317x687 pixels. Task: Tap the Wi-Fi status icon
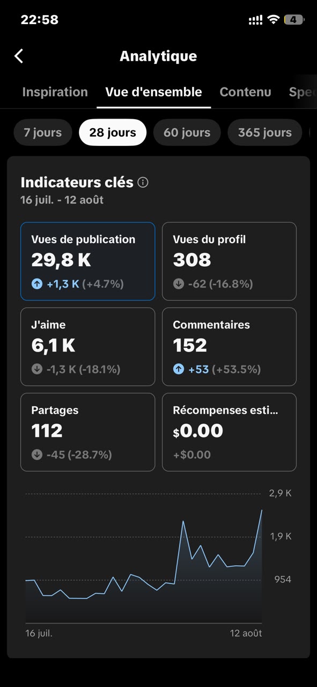273,20
